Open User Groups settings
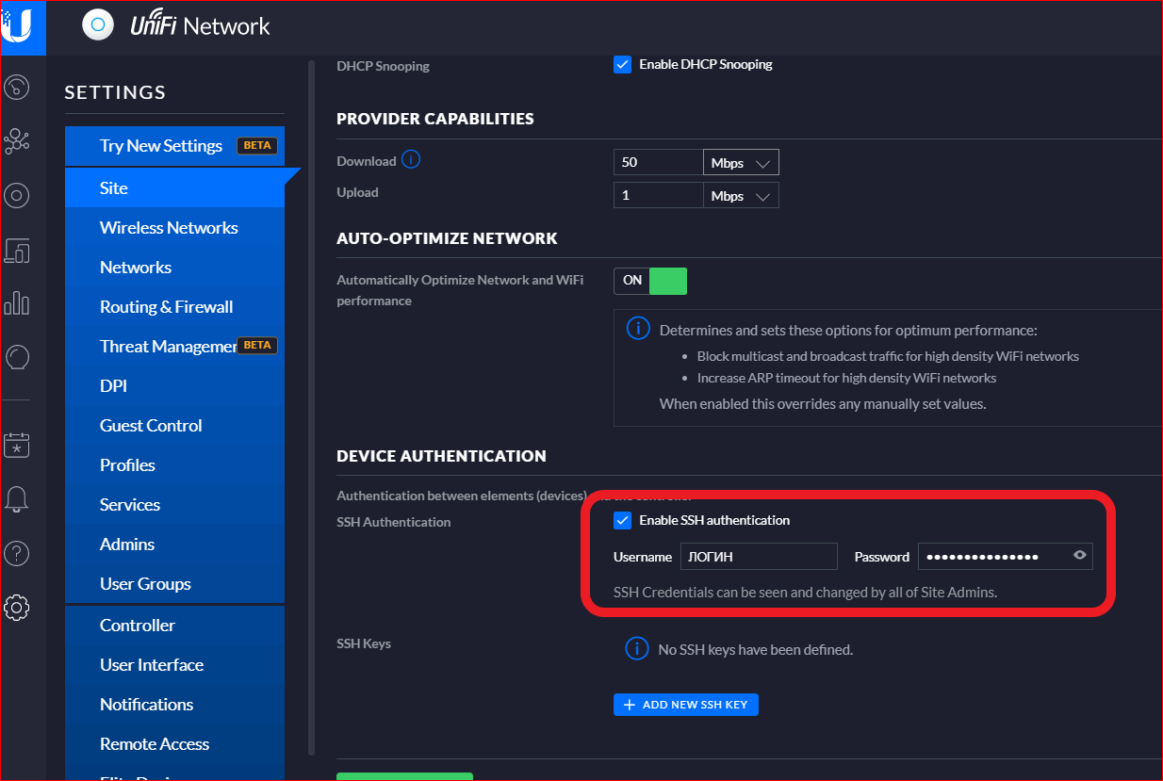The height and width of the screenshot is (781, 1163). click(x=174, y=583)
